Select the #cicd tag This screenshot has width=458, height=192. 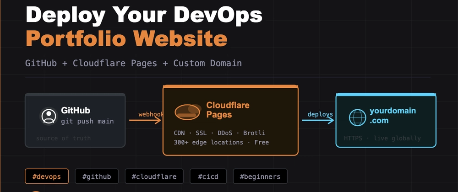click(208, 176)
